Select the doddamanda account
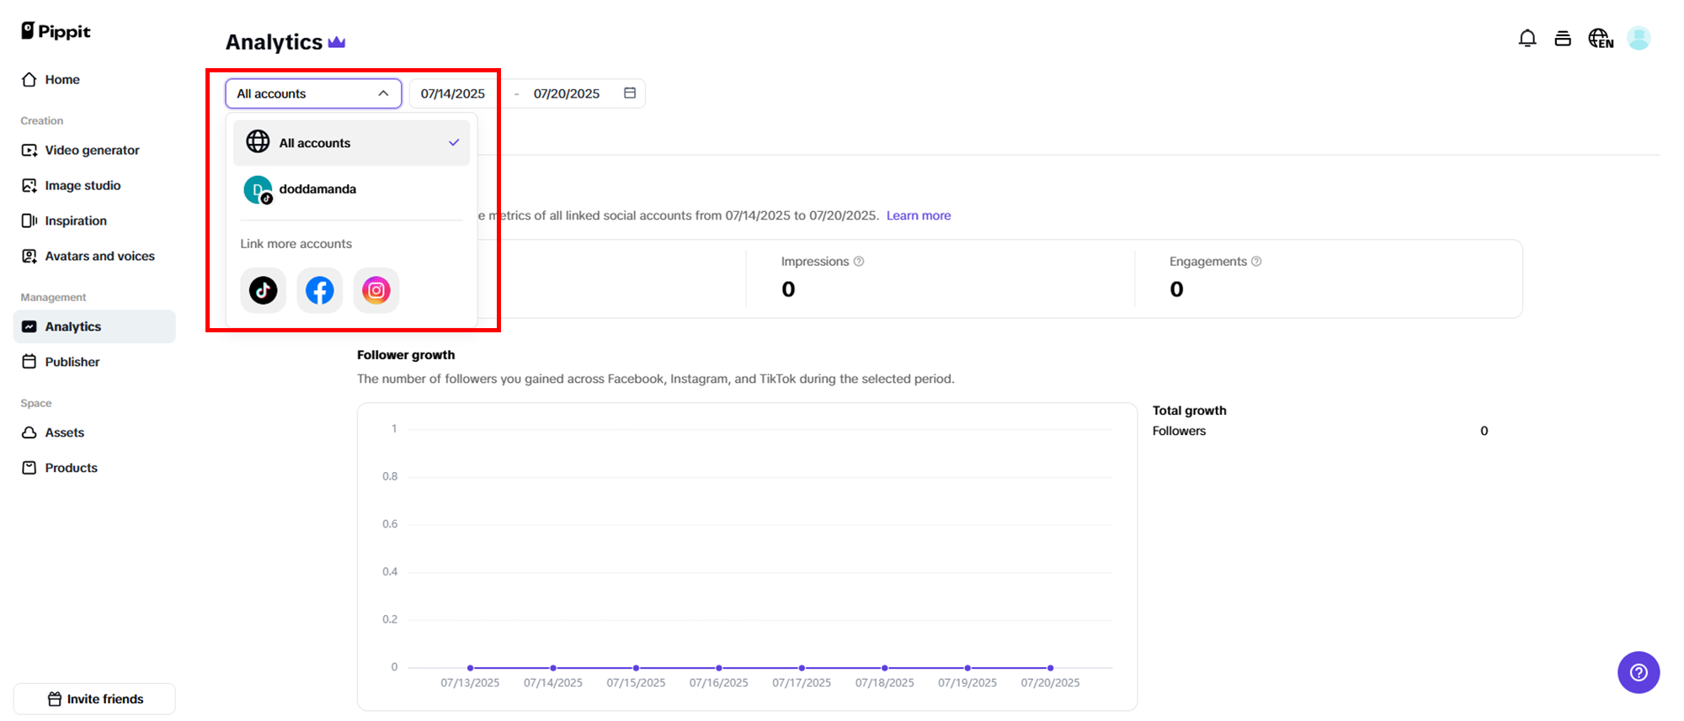1684x721 pixels. (317, 189)
